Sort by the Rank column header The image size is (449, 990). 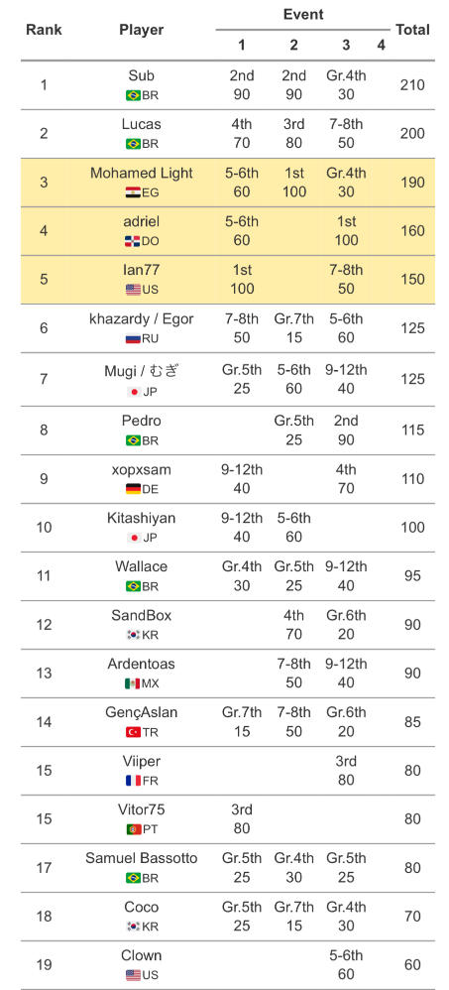click(x=44, y=30)
